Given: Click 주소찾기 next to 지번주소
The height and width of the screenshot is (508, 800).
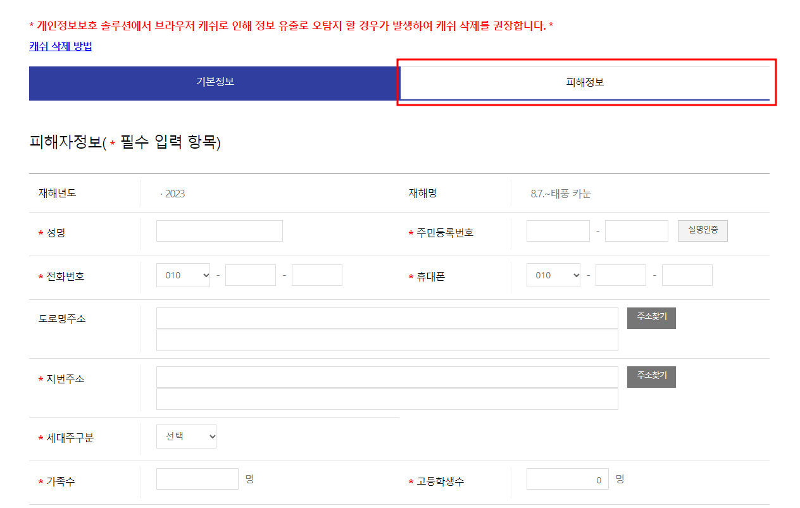Looking at the screenshot, I should click(651, 376).
